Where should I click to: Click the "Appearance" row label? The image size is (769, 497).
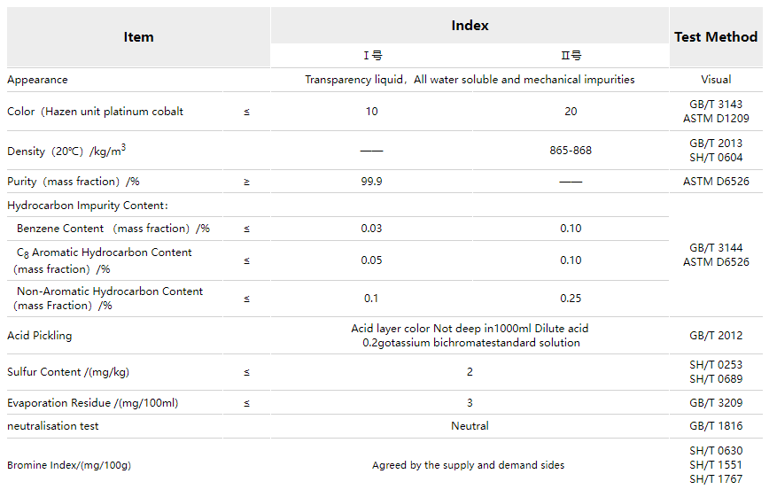click(37, 80)
